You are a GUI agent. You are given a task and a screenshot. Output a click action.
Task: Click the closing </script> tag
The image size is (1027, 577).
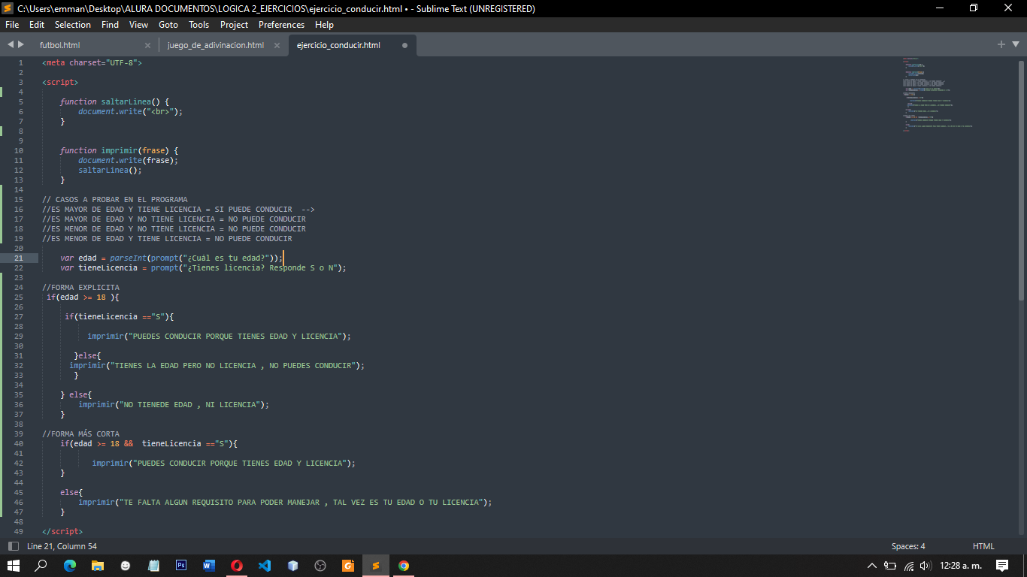coord(62,531)
